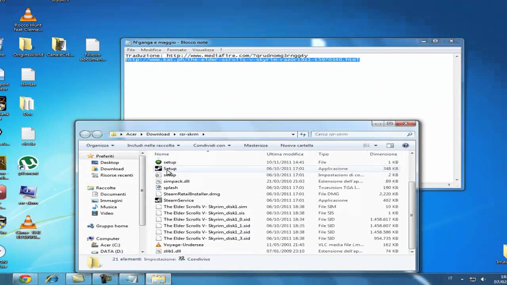Open the address bar history dropdown

(x=293, y=134)
